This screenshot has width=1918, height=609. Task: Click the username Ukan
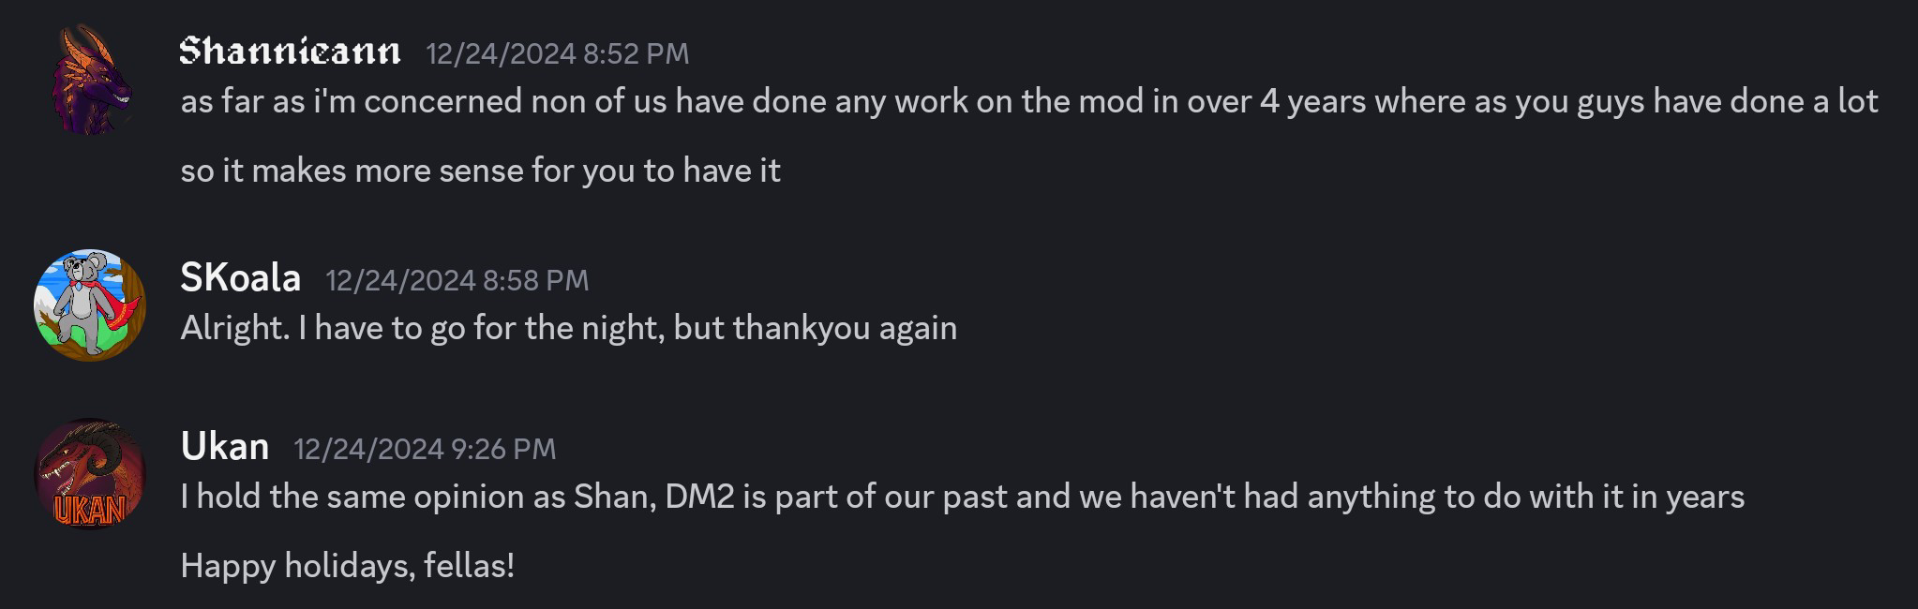[x=225, y=447]
